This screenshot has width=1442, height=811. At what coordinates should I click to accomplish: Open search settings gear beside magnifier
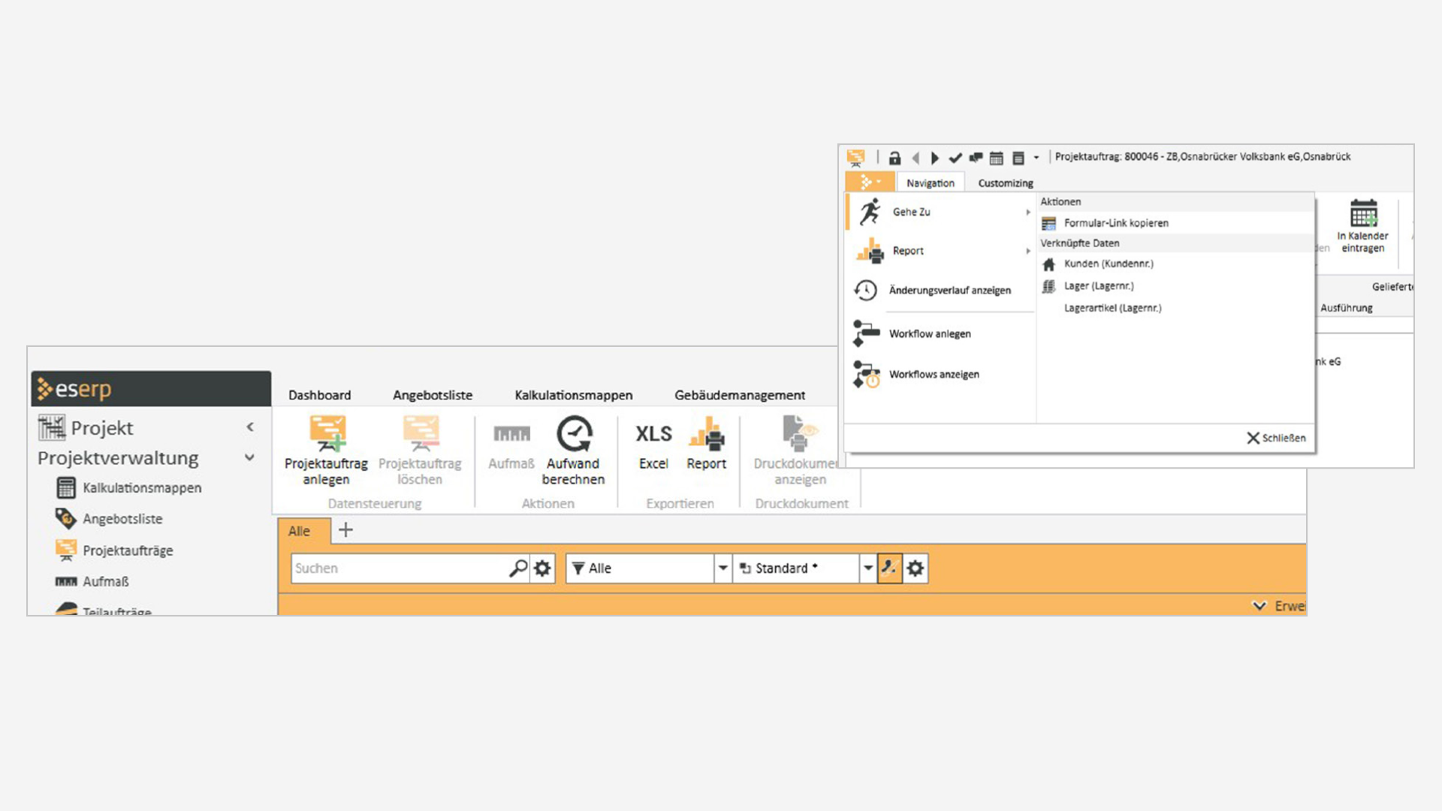coord(542,568)
